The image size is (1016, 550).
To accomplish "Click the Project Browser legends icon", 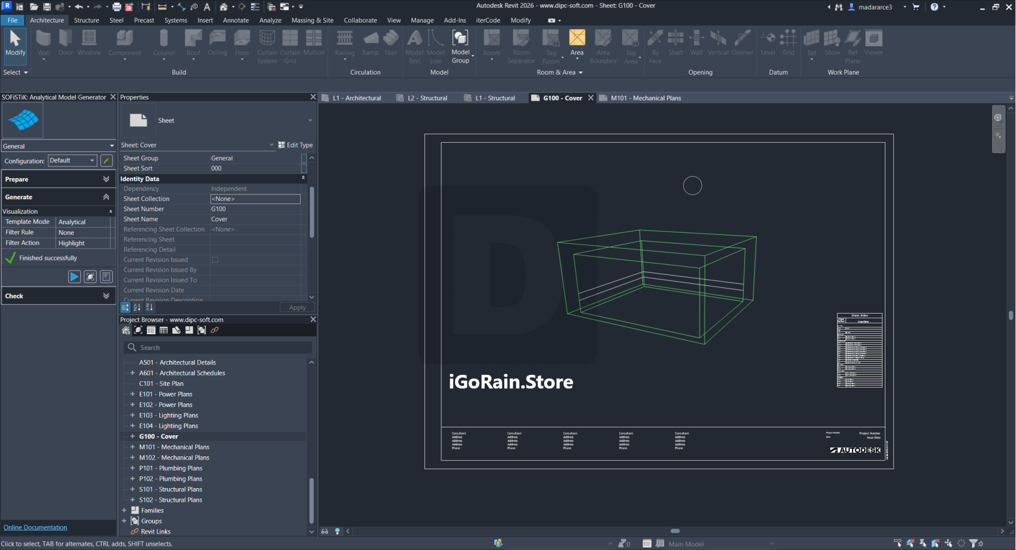I will 151,330.
